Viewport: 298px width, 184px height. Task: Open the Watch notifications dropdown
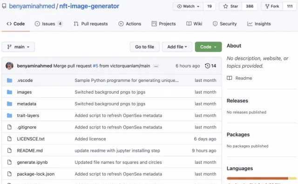click(x=188, y=6)
